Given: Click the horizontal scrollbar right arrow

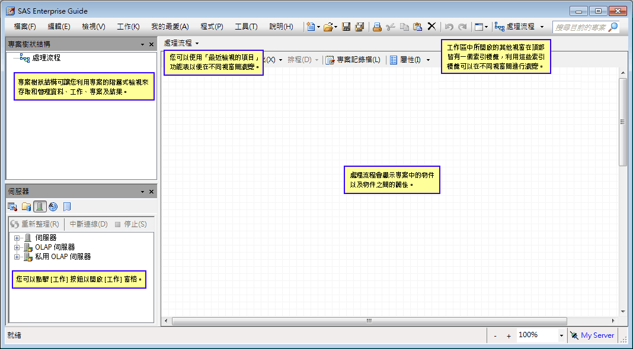Looking at the screenshot, I should 613,321.
